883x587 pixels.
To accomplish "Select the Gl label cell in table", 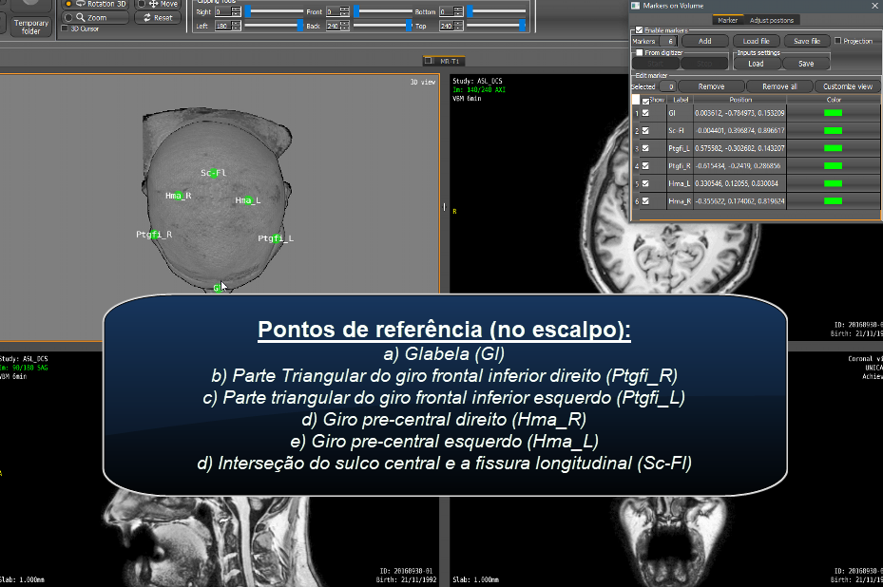I will [680, 113].
